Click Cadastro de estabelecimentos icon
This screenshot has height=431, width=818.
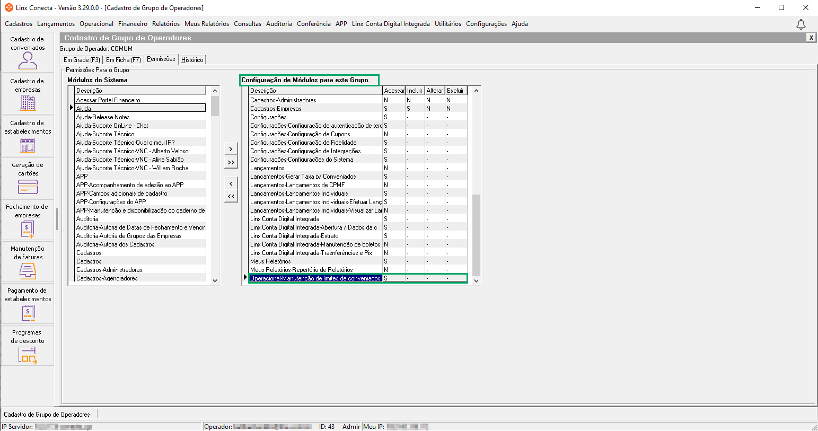point(28,145)
